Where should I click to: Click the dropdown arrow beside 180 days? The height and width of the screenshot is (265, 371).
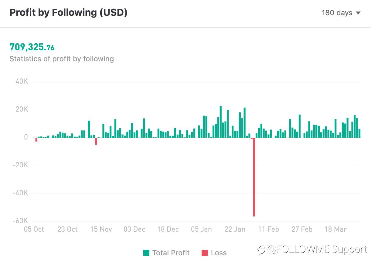point(358,13)
